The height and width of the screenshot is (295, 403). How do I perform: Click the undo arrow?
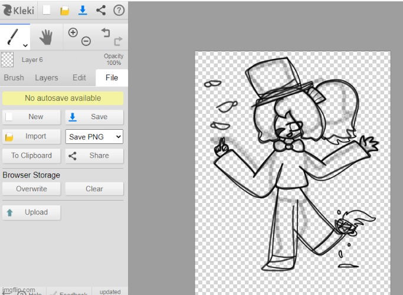coord(106,32)
